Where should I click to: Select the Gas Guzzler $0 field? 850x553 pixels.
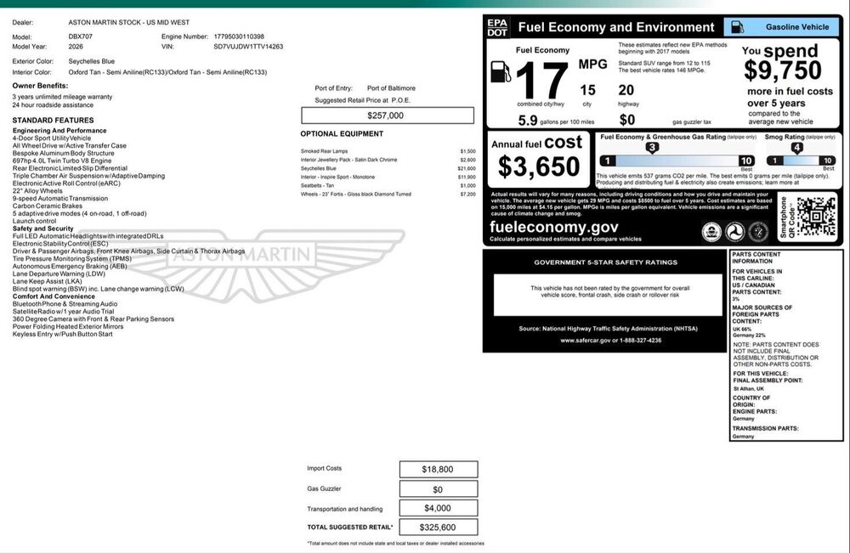(438, 489)
